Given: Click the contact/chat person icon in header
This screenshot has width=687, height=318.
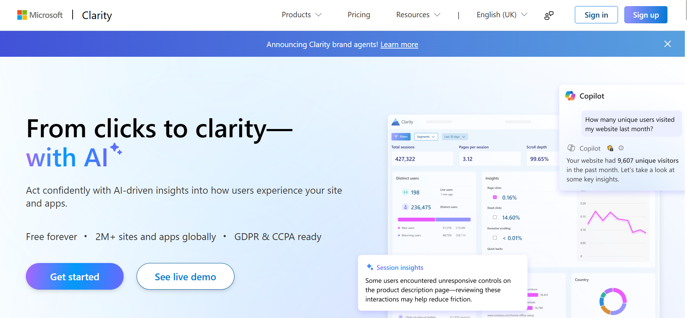Looking at the screenshot, I should point(549,15).
